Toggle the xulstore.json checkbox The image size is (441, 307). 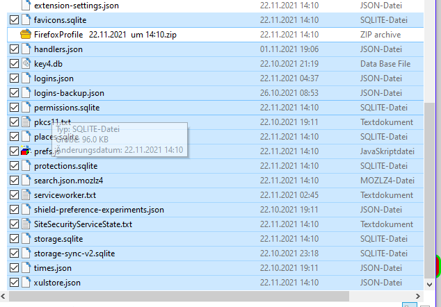pos(14,283)
